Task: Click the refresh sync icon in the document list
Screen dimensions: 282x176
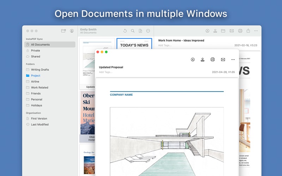Action: (x=125, y=31)
